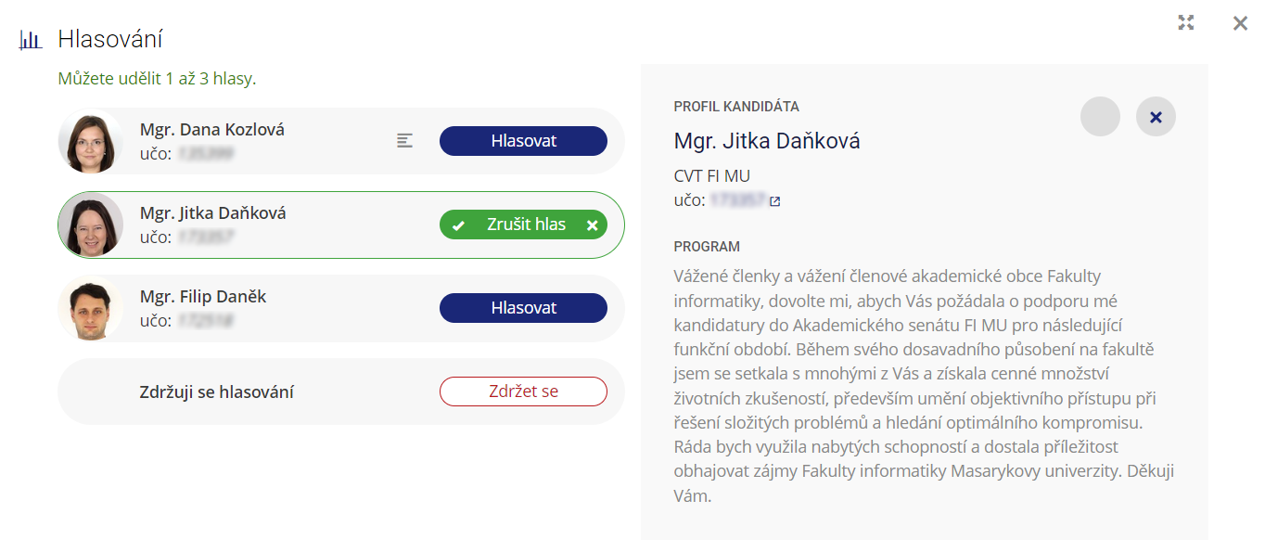Select Dana Kozlová's profile photo
1265x552 pixels.
pyautogui.click(x=90, y=142)
